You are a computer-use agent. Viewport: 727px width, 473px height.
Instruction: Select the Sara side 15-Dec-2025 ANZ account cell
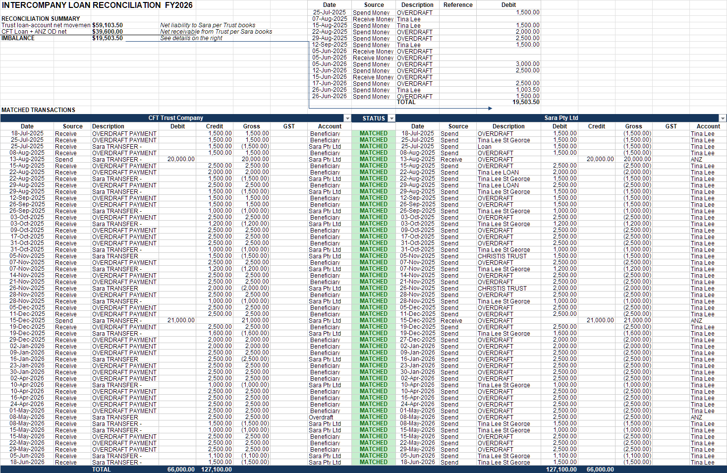[x=696, y=320]
